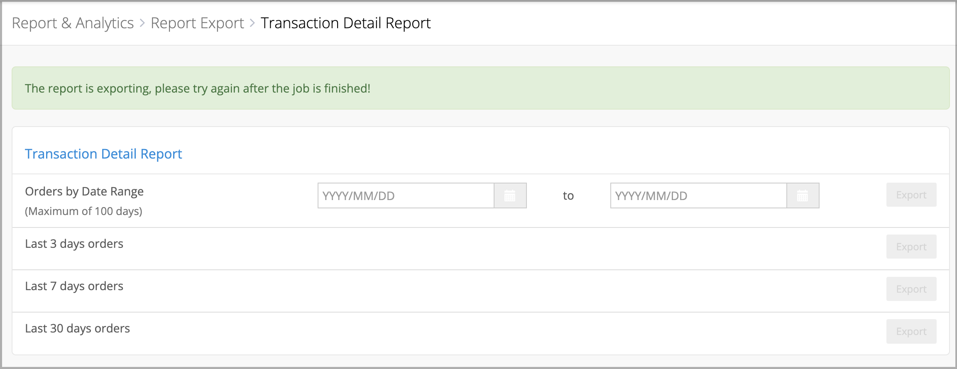Click the chevron after Report Export breadcrumb
This screenshot has height=369, width=957.
coord(252,23)
